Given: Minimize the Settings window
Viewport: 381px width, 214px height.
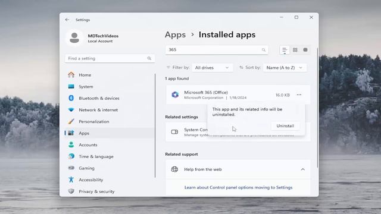Looking at the screenshot, I should pos(282,17).
